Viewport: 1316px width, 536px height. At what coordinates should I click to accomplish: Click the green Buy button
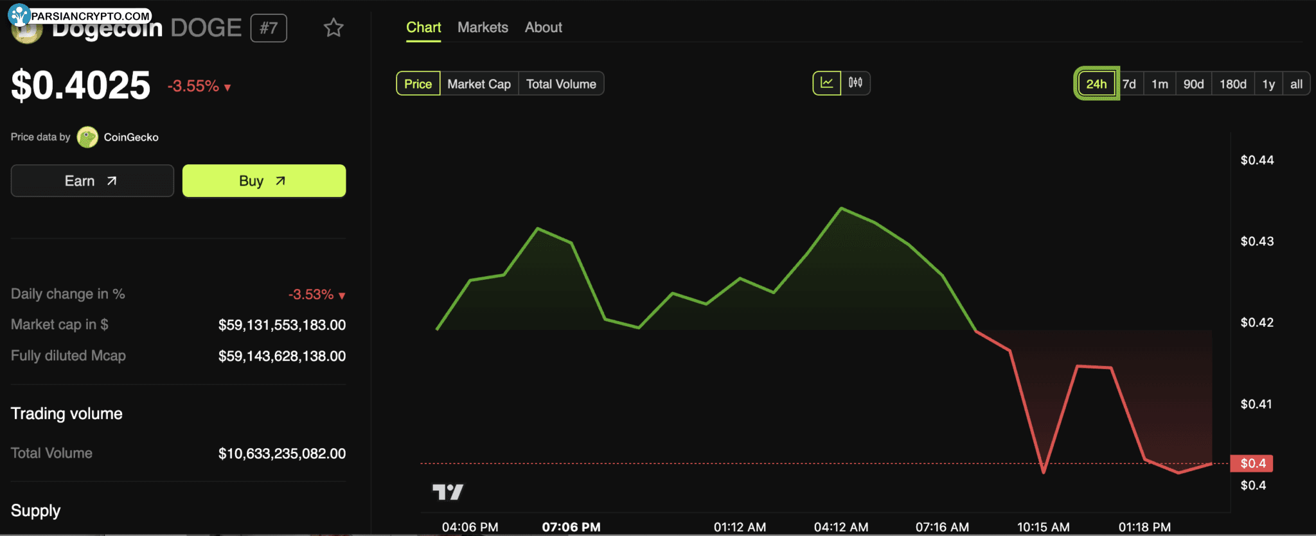(264, 181)
